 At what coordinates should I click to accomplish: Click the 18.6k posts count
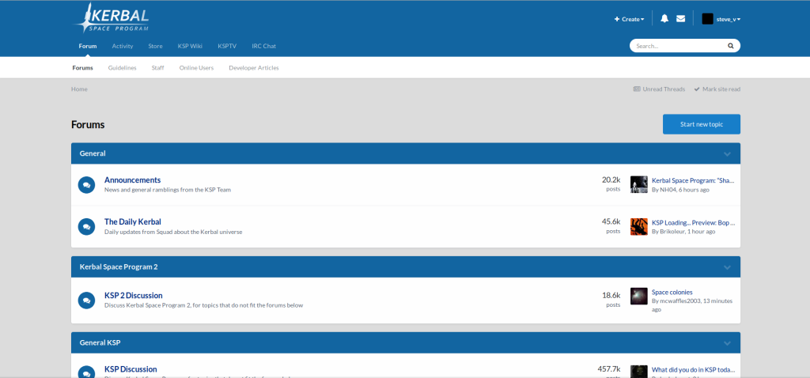(x=611, y=296)
